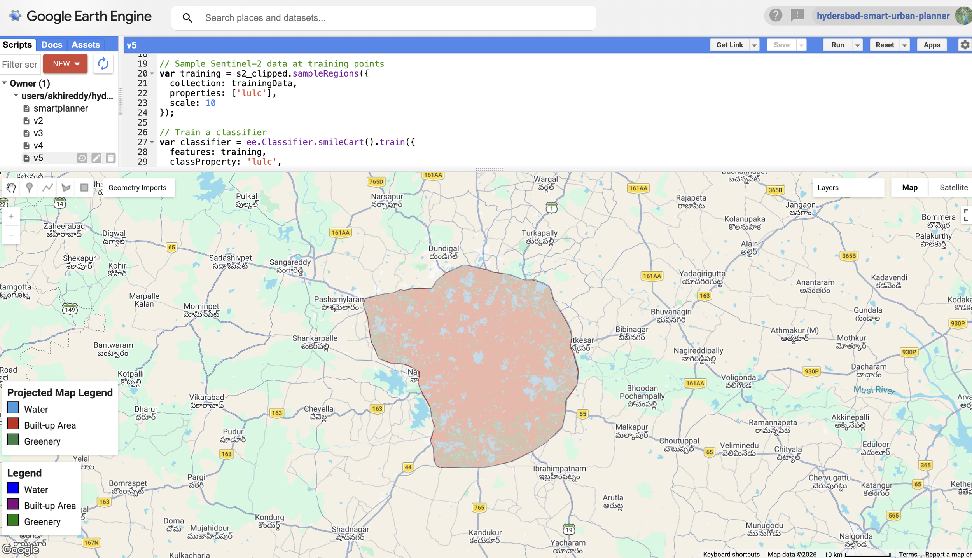Collapse the users/akhireddy repository folder
Screen dimensions: 972x558
coord(16,96)
